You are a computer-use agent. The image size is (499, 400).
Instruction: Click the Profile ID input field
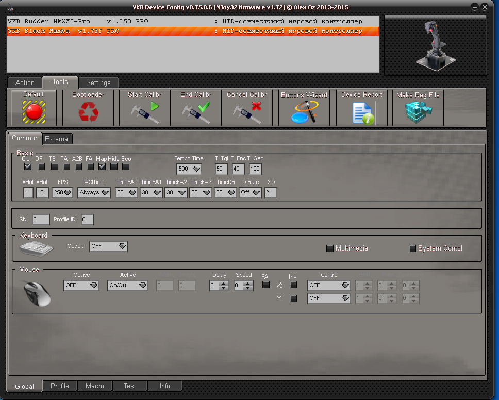pos(87,219)
